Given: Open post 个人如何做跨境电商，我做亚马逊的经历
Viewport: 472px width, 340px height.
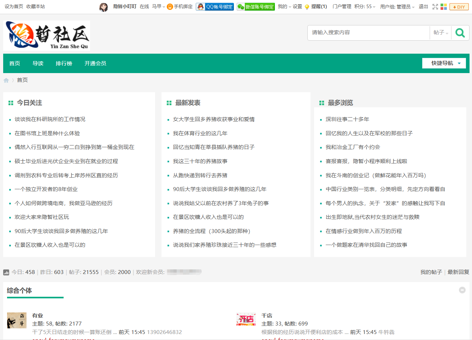Looking at the screenshot, I should click(x=64, y=203).
